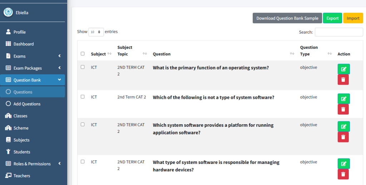Go to Subjects in the sidebar

21,140
